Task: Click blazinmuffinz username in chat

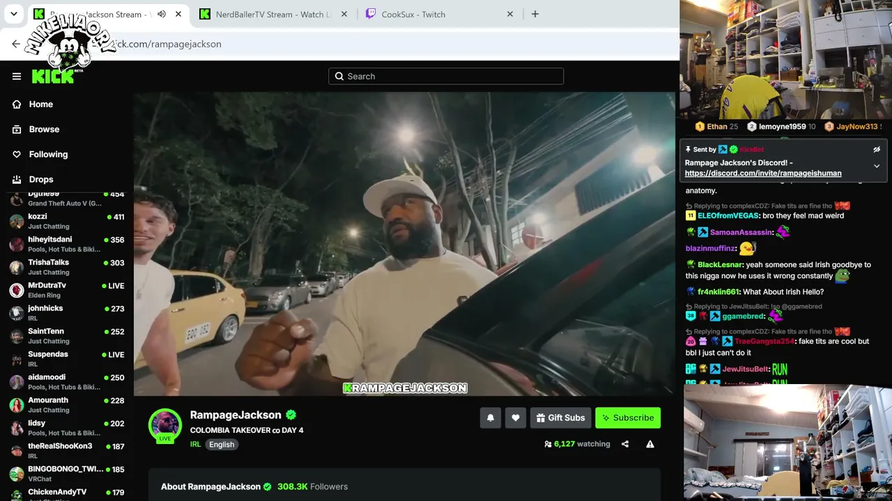Action: pos(711,248)
